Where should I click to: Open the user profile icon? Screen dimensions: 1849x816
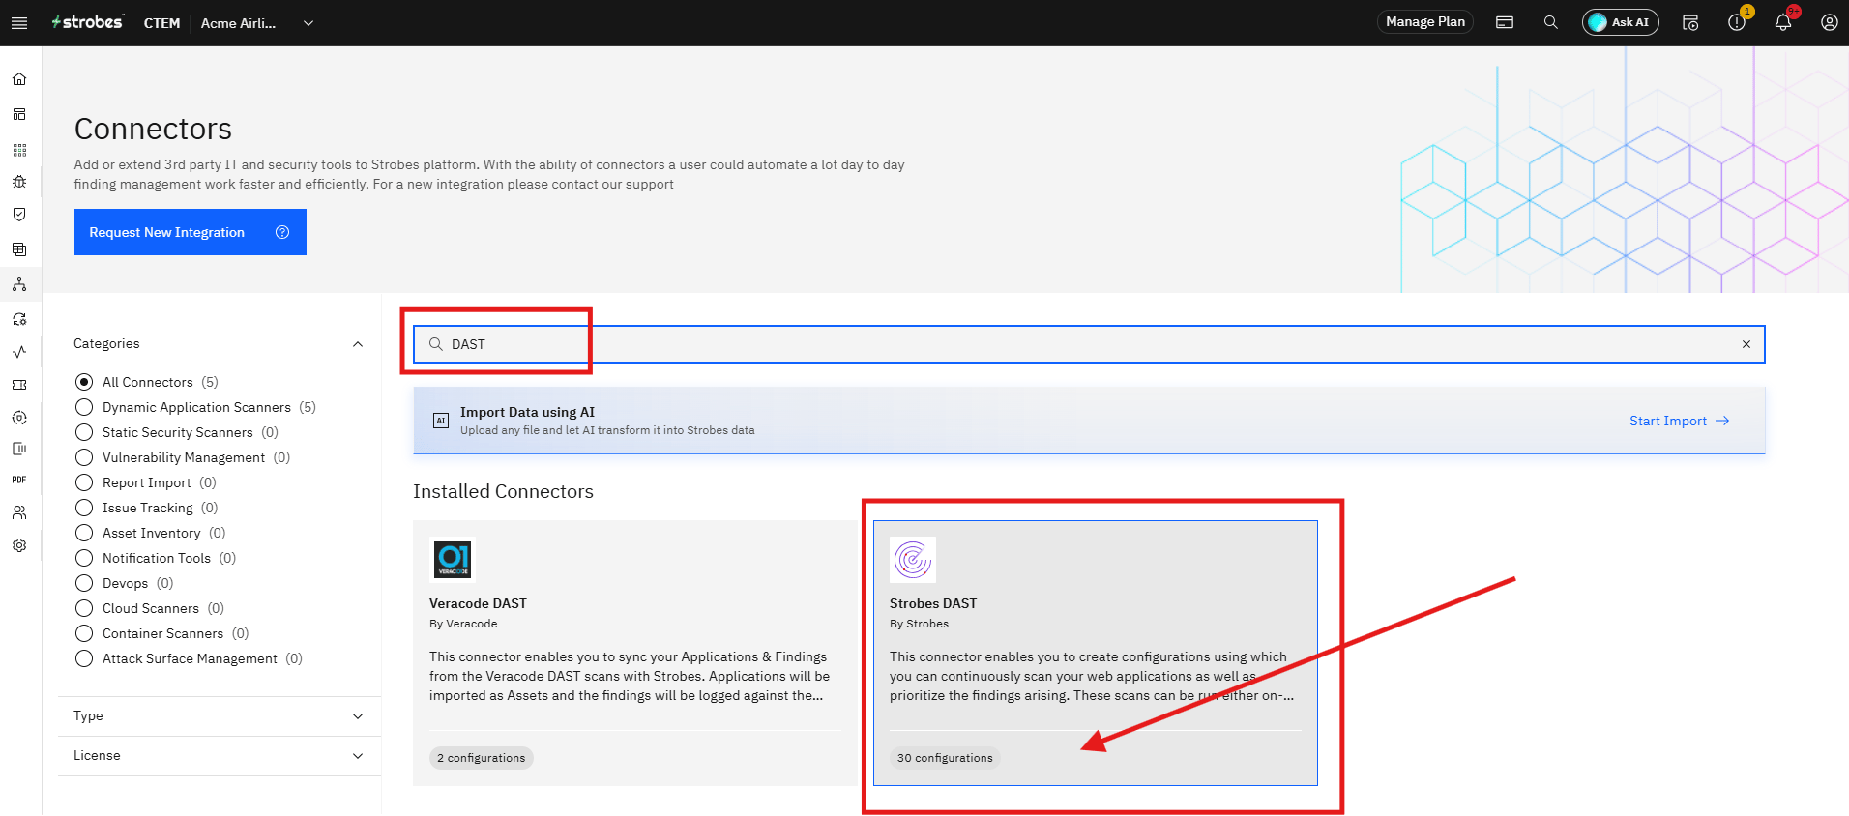pyautogui.click(x=1830, y=22)
